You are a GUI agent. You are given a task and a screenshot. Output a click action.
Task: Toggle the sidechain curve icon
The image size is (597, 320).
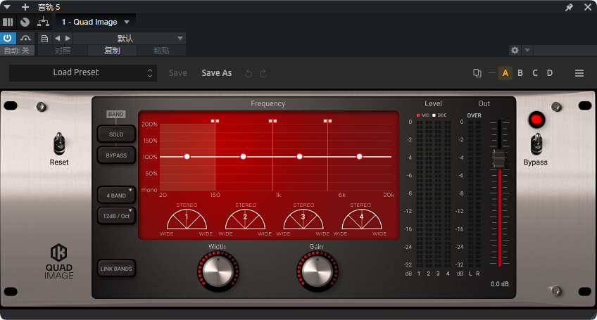click(25, 38)
